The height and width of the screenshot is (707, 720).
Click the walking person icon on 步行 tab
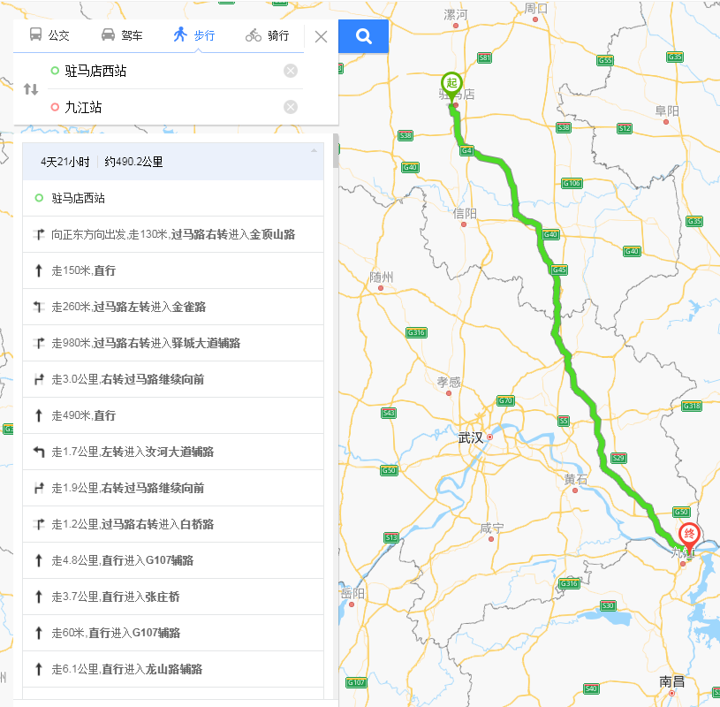(x=181, y=35)
